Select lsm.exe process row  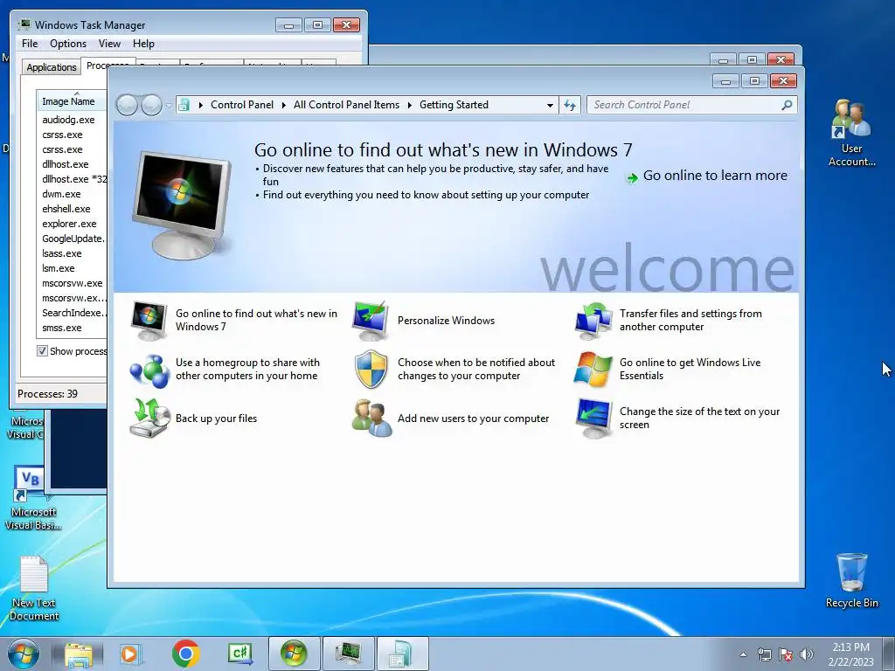point(72,268)
